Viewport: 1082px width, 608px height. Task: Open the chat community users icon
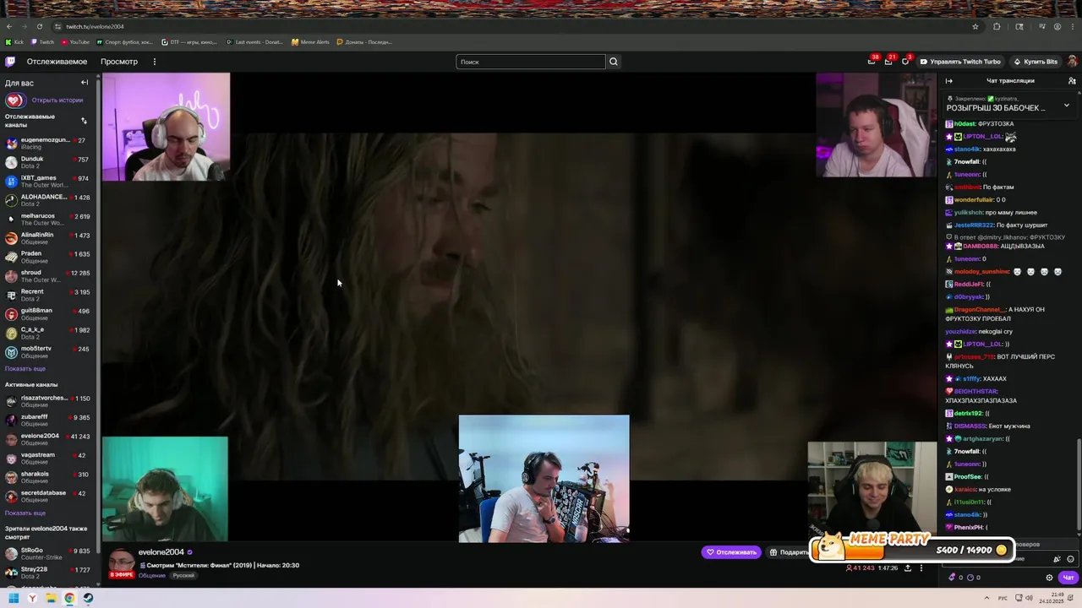pos(1072,81)
